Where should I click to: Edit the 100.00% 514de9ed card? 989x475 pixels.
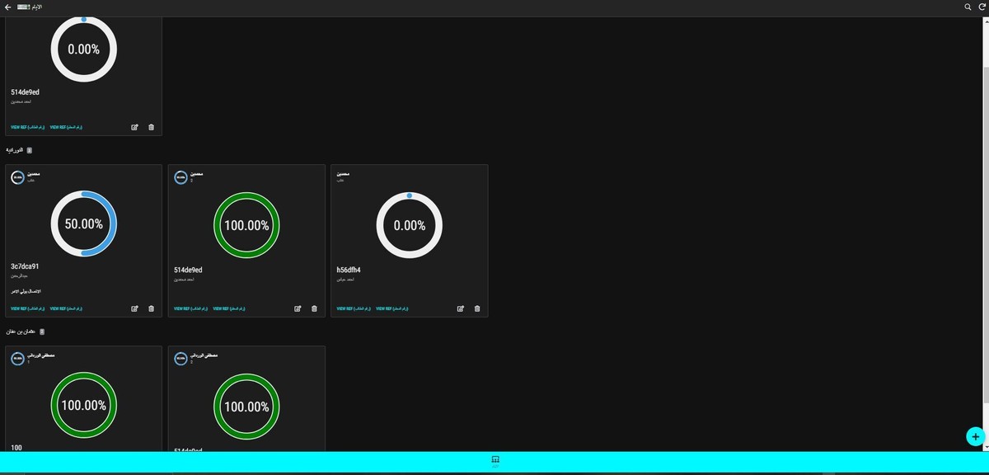pyautogui.click(x=298, y=308)
